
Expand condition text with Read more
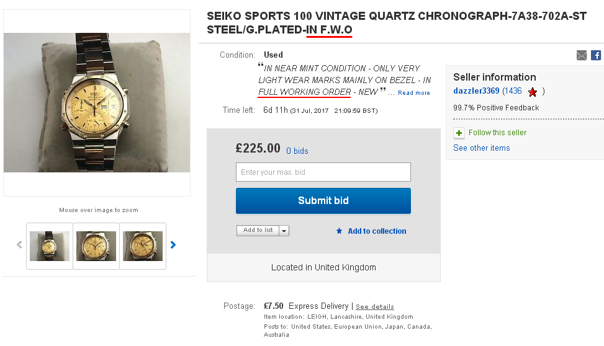tap(413, 93)
